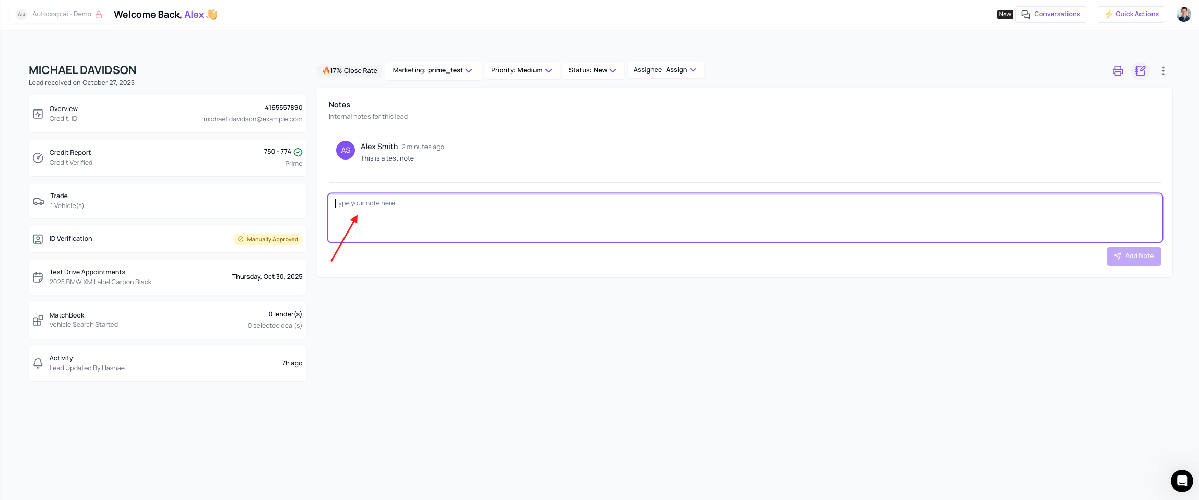Click the Test Drive calendar icon

pos(38,277)
